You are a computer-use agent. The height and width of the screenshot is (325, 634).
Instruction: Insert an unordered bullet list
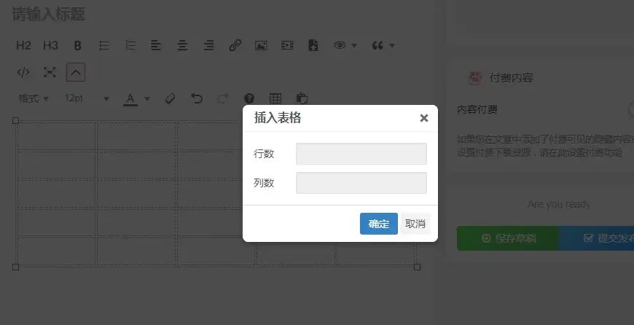point(104,46)
